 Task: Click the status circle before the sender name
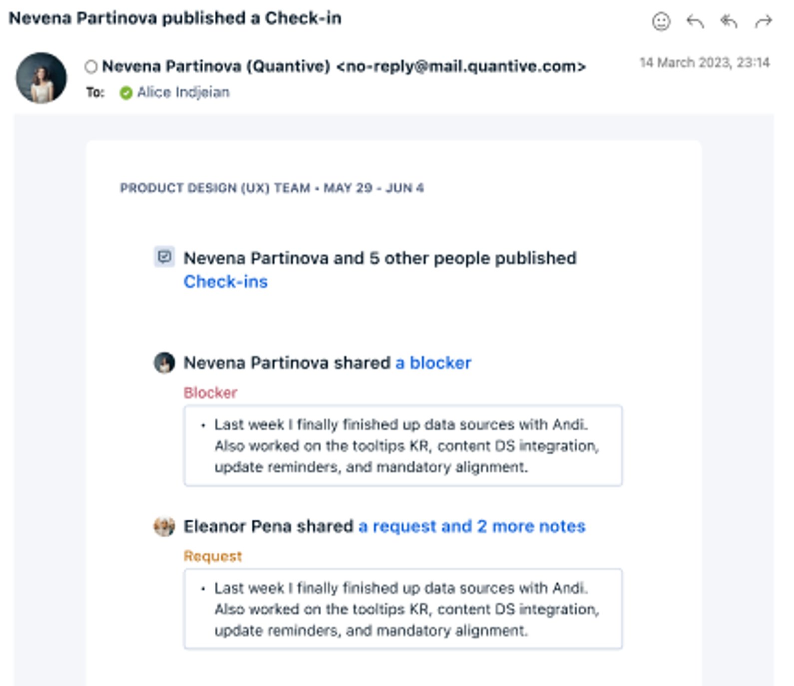pyautogui.click(x=91, y=66)
